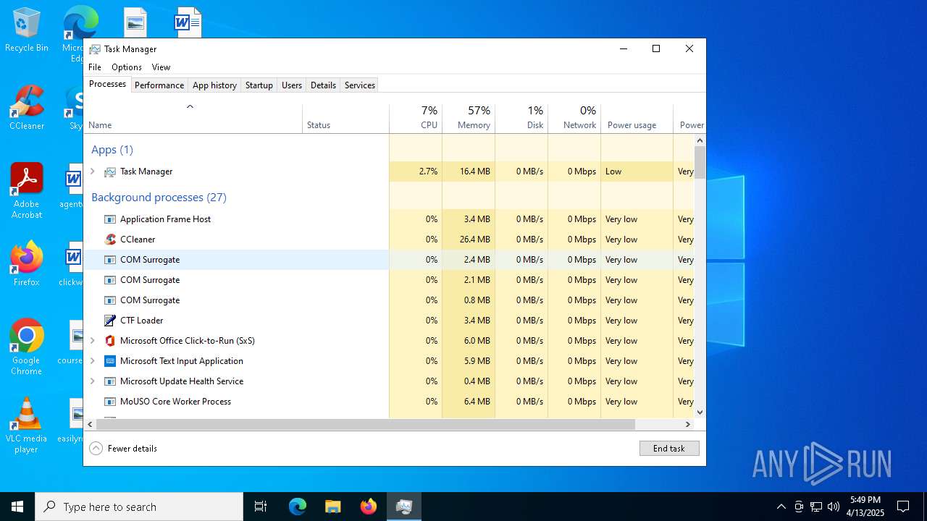Click the horizontal scrollbar left arrow
This screenshot has width=927, height=521.
coord(91,425)
